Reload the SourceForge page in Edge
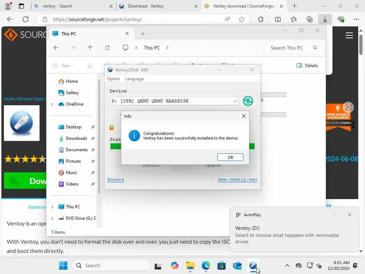Viewport: 365px width, 274px height. pos(26,19)
